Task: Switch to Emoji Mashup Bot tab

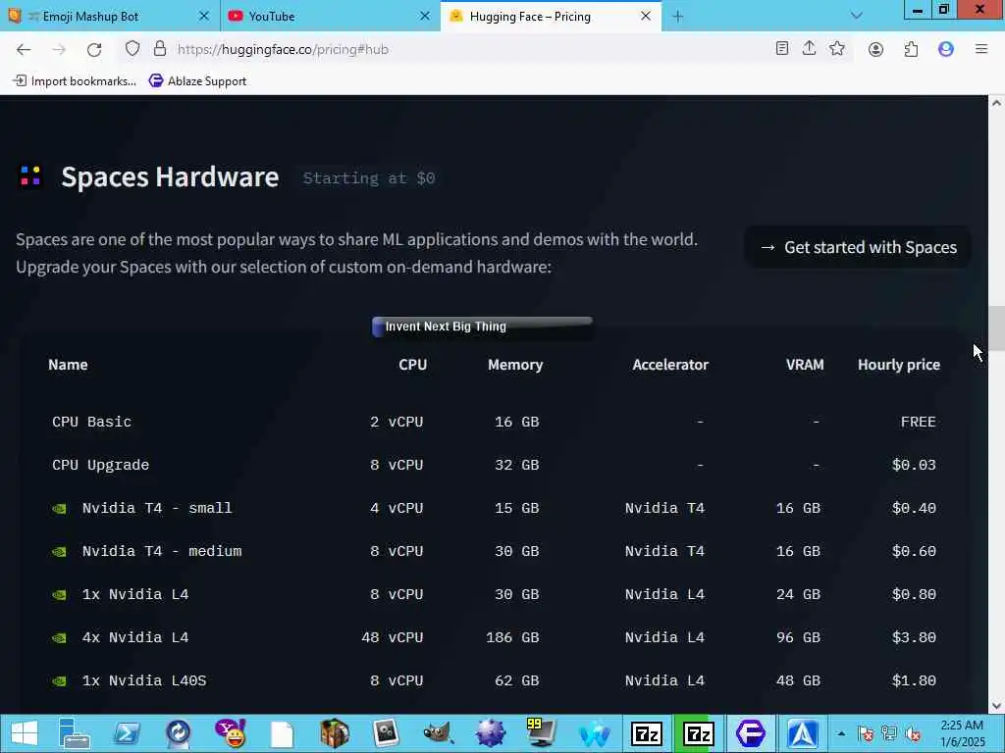Action: [x=90, y=17]
